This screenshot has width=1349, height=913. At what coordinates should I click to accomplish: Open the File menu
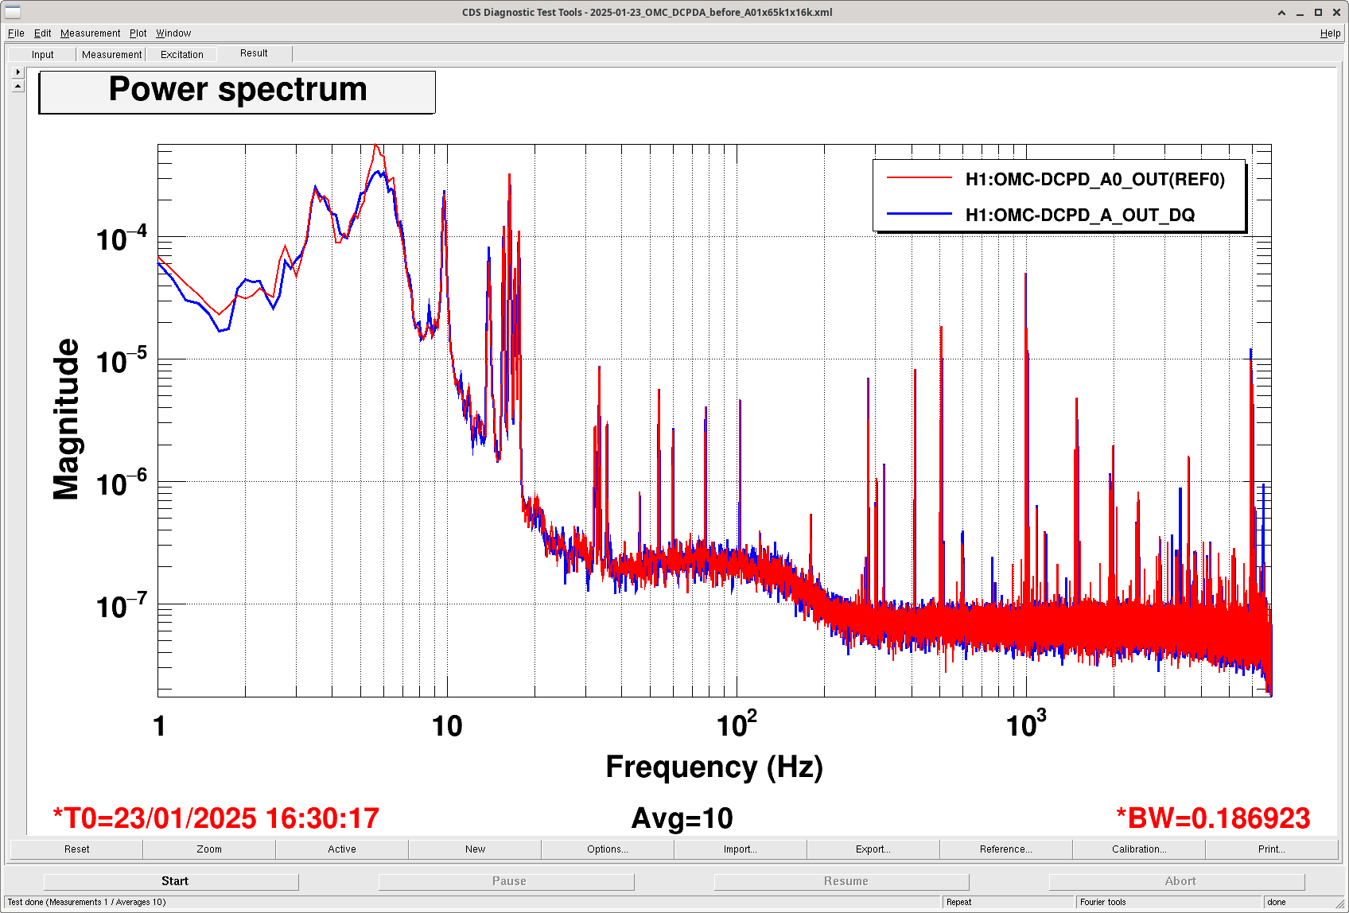coord(16,33)
